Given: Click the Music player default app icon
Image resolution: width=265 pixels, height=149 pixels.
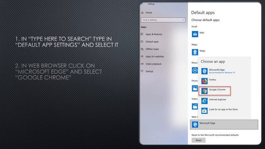Looking at the screenshot, I should click(x=195, y=70).
